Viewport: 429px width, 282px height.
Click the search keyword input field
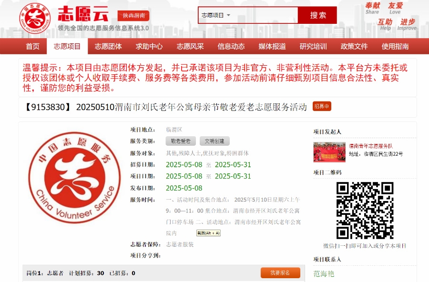[264, 15]
